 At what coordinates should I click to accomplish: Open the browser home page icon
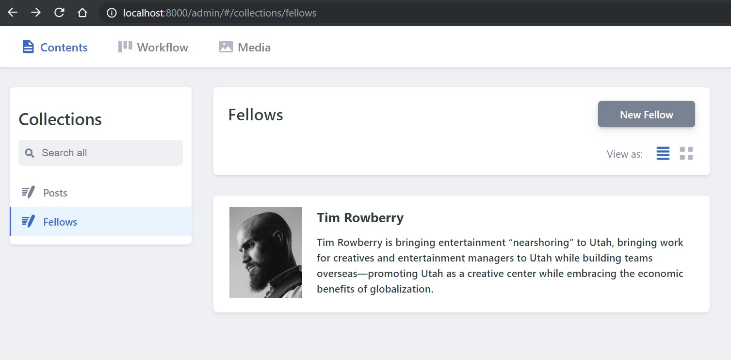(82, 13)
